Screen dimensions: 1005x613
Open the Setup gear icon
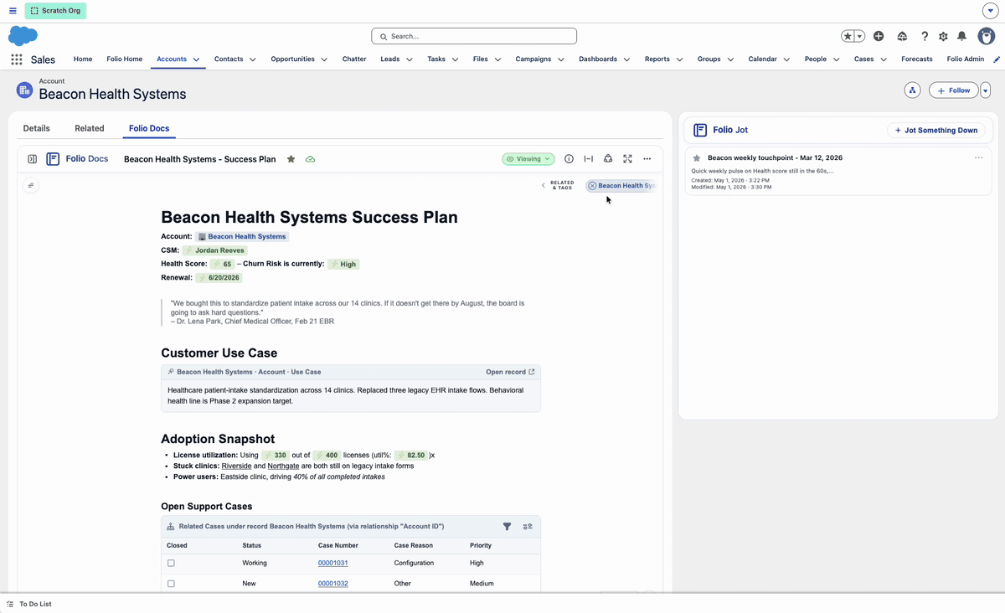point(943,36)
